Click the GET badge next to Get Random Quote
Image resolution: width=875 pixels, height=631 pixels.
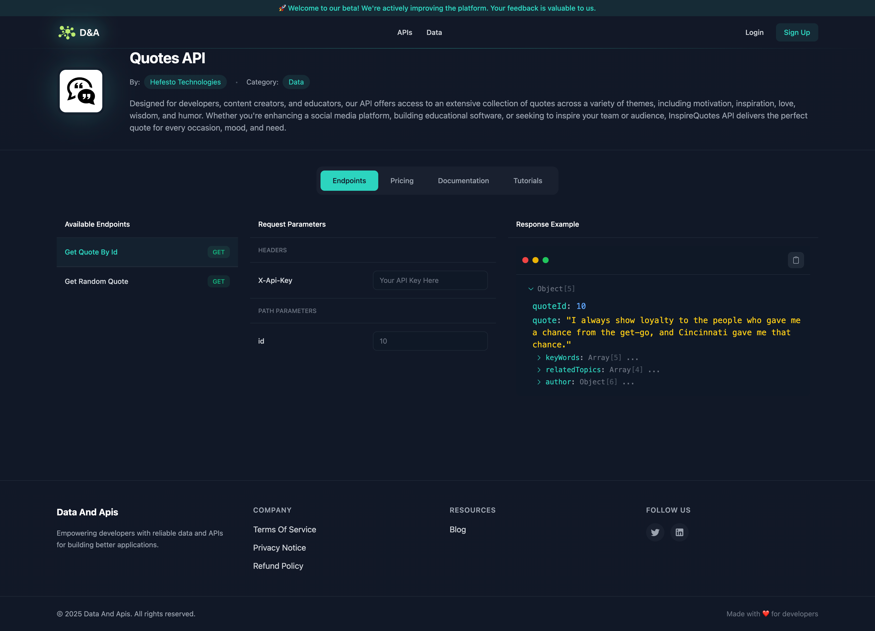218,281
